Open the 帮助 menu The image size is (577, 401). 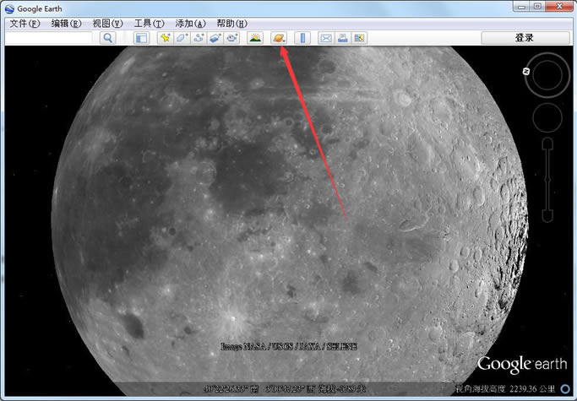pyautogui.click(x=231, y=24)
